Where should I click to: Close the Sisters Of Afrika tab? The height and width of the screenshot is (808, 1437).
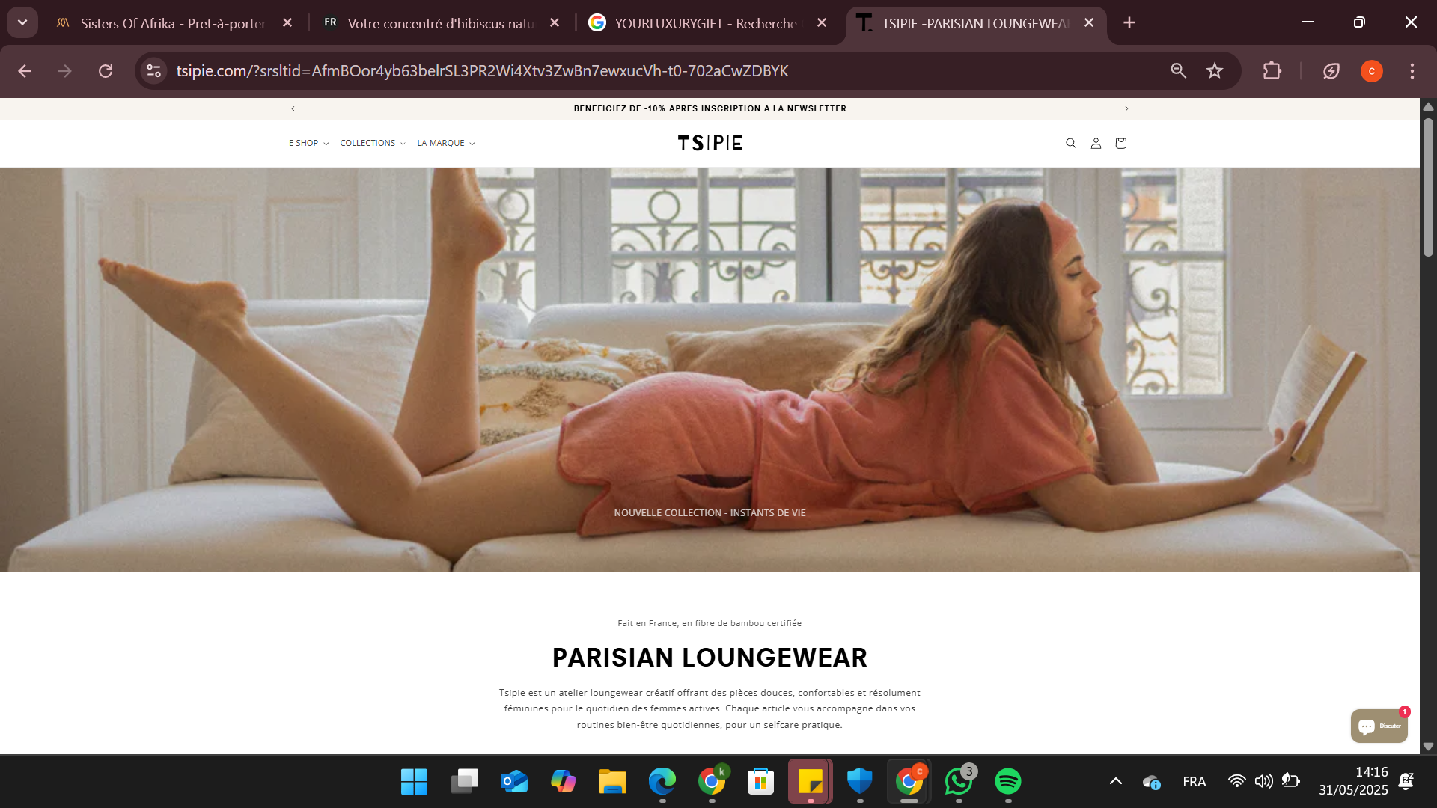(287, 23)
